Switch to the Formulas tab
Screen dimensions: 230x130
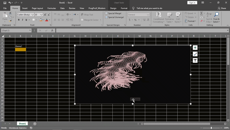tap(52, 8)
